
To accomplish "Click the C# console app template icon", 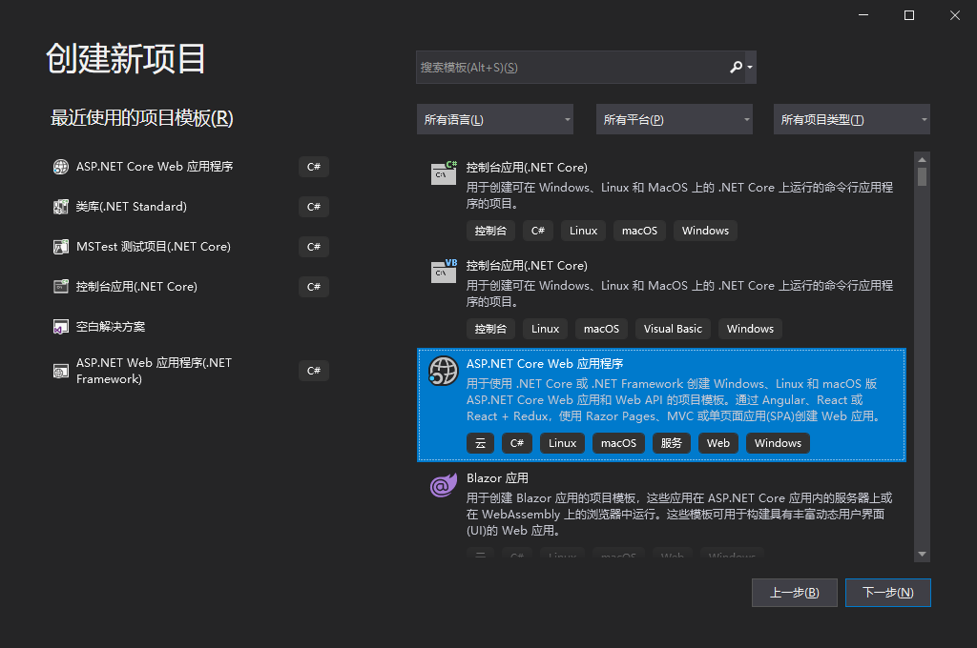I will click(444, 172).
